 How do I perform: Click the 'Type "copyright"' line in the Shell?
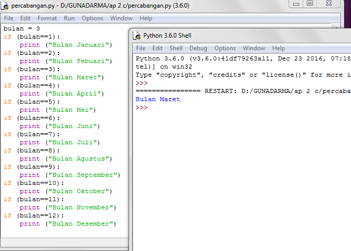(243, 75)
